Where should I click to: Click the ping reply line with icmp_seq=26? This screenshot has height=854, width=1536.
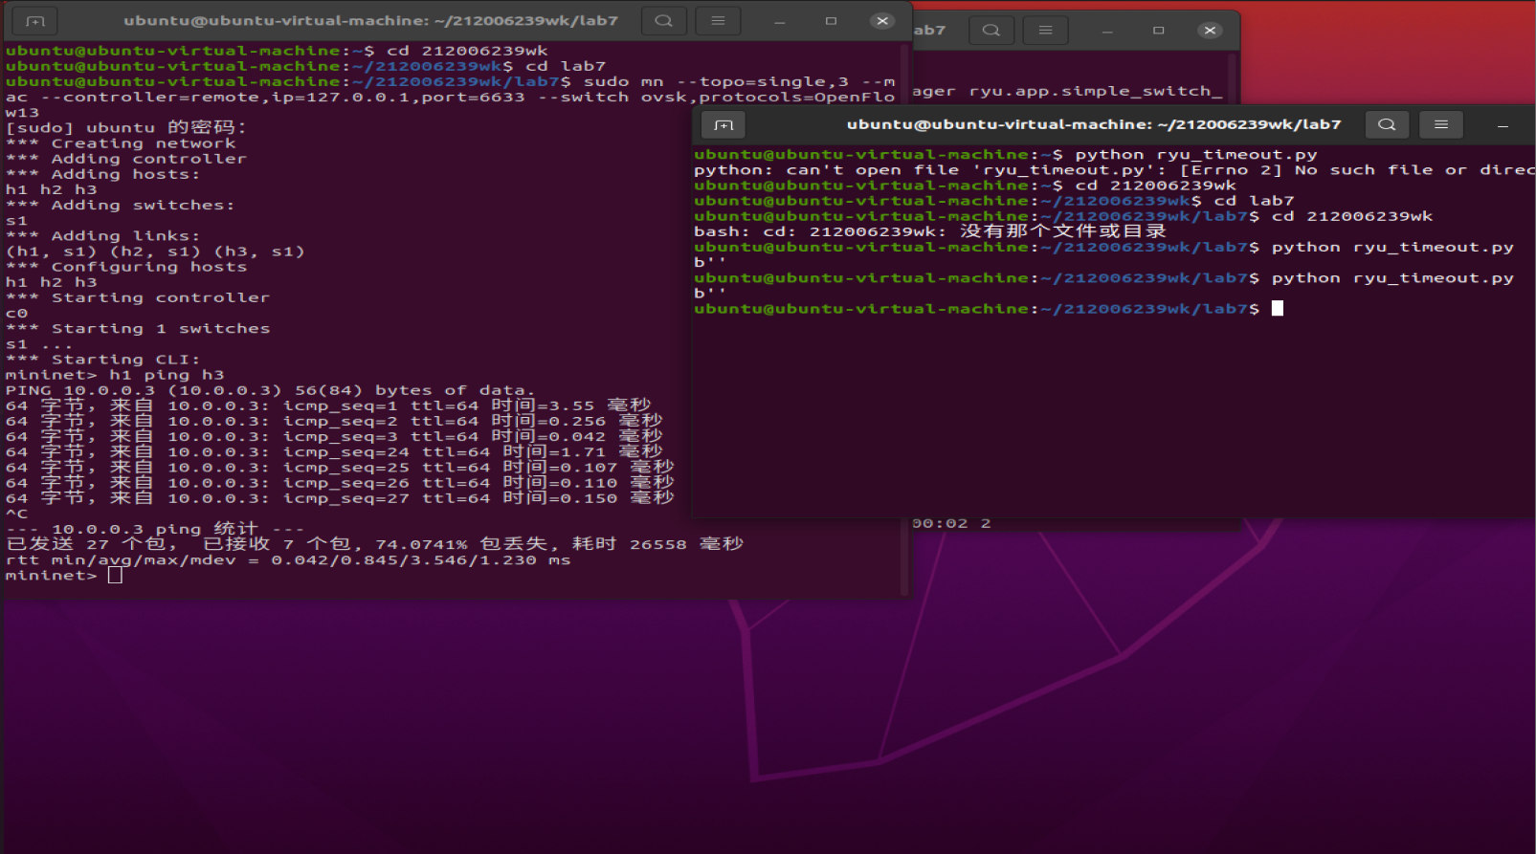(340, 482)
